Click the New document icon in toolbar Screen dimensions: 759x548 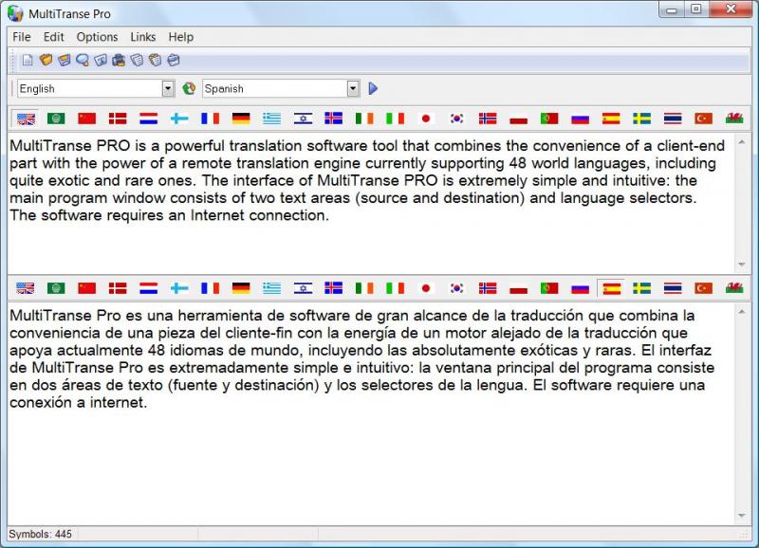pos(28,60)
